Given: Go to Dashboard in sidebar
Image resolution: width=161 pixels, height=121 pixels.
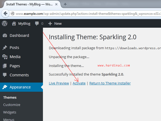Looking at the screenshot, I should (21, 35).
